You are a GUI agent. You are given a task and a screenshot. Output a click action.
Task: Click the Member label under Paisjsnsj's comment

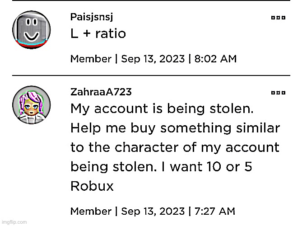point(91,59)
